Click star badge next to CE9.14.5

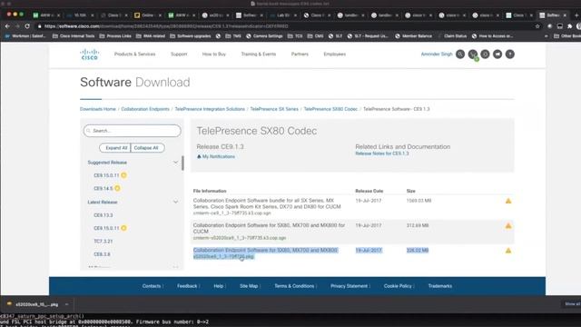[x=117, y=188]
